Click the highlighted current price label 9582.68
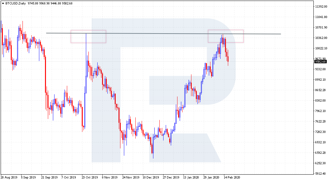The width and height of the screenshot is (328, 181). [320, 62]
